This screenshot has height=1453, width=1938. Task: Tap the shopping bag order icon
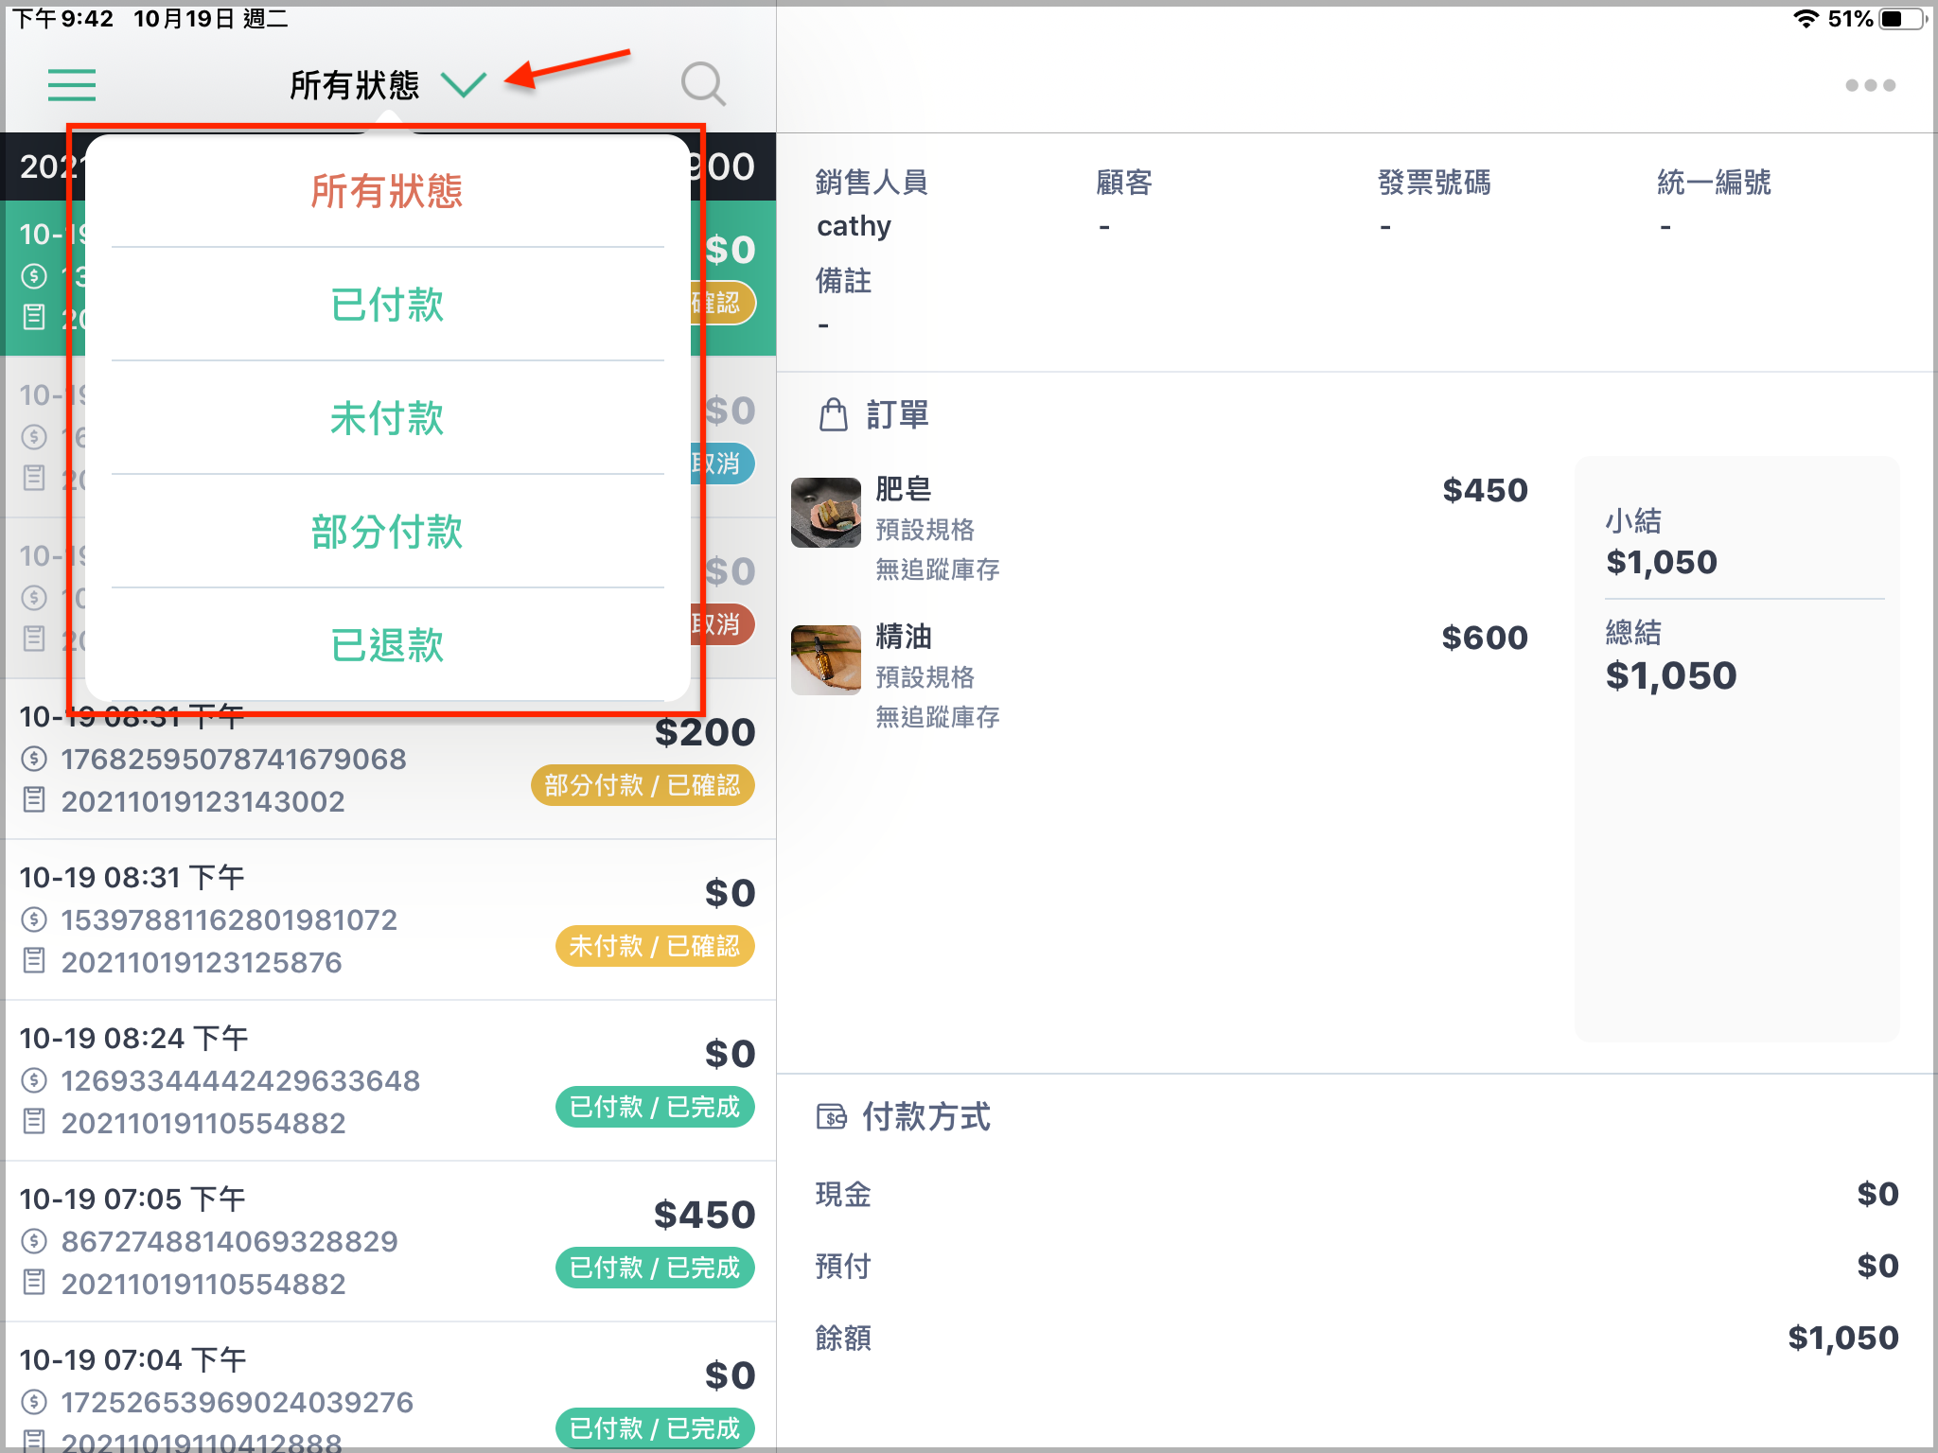click(x=834, y=414)
